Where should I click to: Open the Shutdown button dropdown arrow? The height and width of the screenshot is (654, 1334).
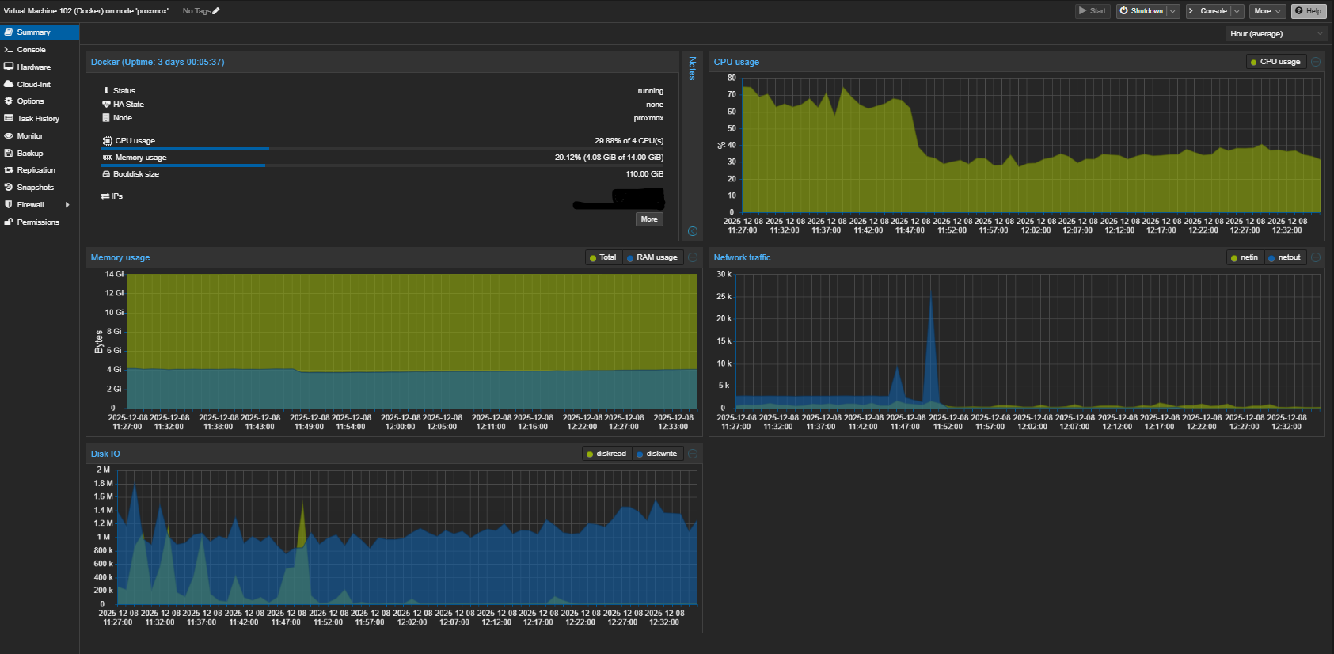[x=1172, y=11]
